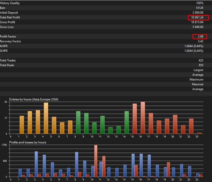The height and width of the screenshot is (182, 212).
Task: Select the Total Trades value 425
Action: pos(201,60)
